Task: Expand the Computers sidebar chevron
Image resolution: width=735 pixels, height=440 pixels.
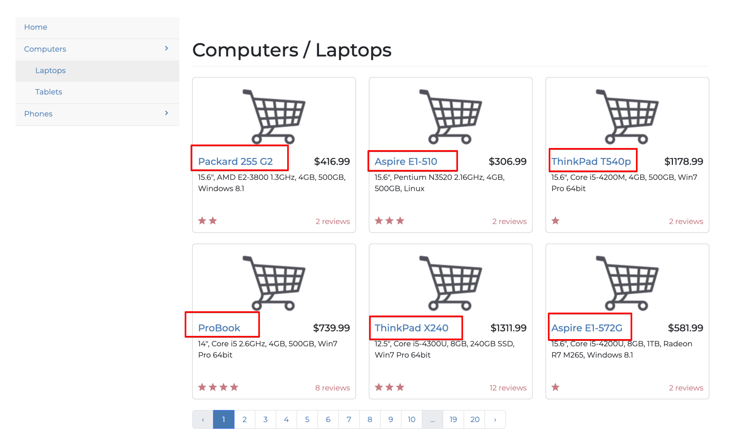Action: pos(166,48)
